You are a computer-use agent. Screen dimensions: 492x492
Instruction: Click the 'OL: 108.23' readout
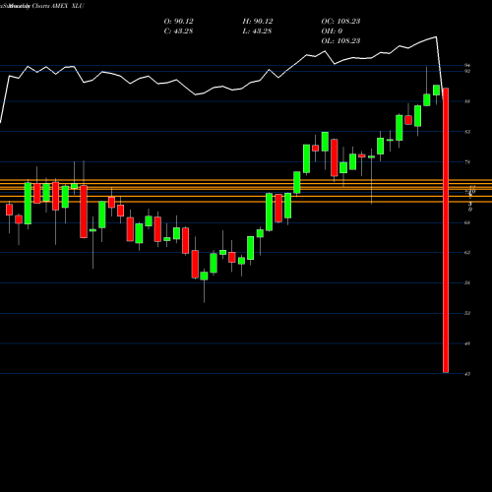pyautogui.click(x=340, y=41)
